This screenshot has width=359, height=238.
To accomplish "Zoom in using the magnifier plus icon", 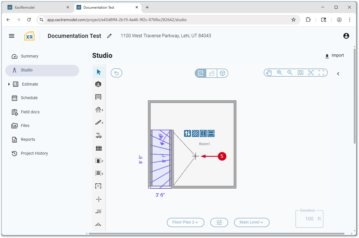I will [x=279, y=73].
